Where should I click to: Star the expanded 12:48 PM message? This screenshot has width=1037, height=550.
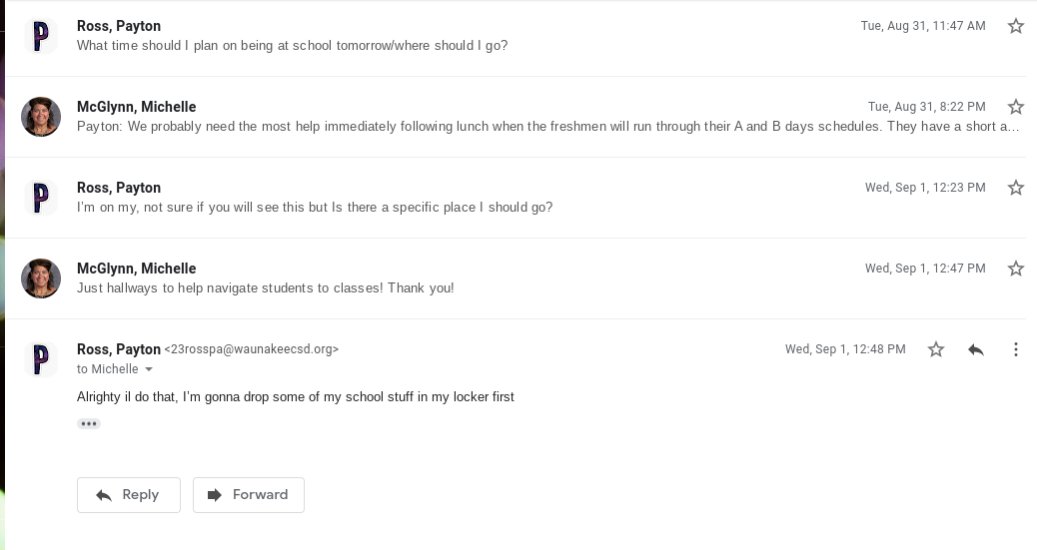[936, 349]
